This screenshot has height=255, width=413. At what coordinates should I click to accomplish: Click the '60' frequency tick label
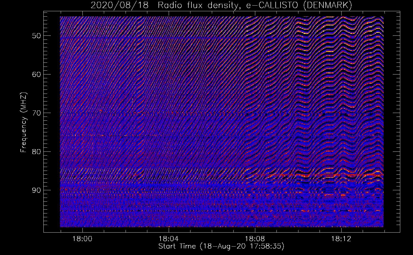point(36,74)
